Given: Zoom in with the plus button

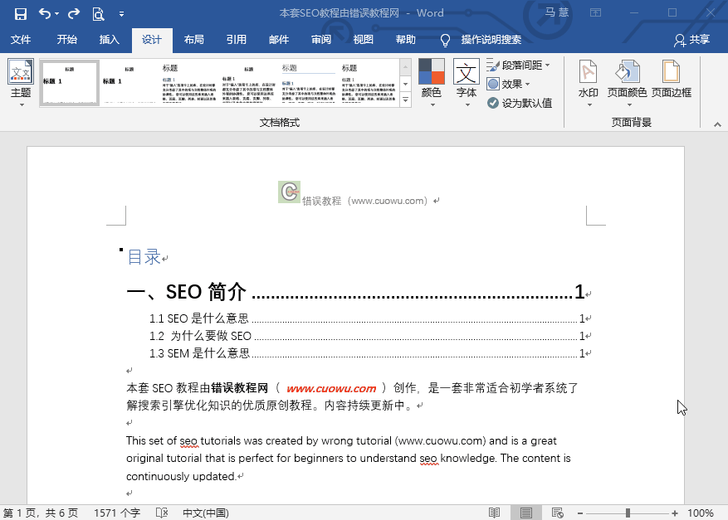Looking at the screenshot, I should pos(675,513).
